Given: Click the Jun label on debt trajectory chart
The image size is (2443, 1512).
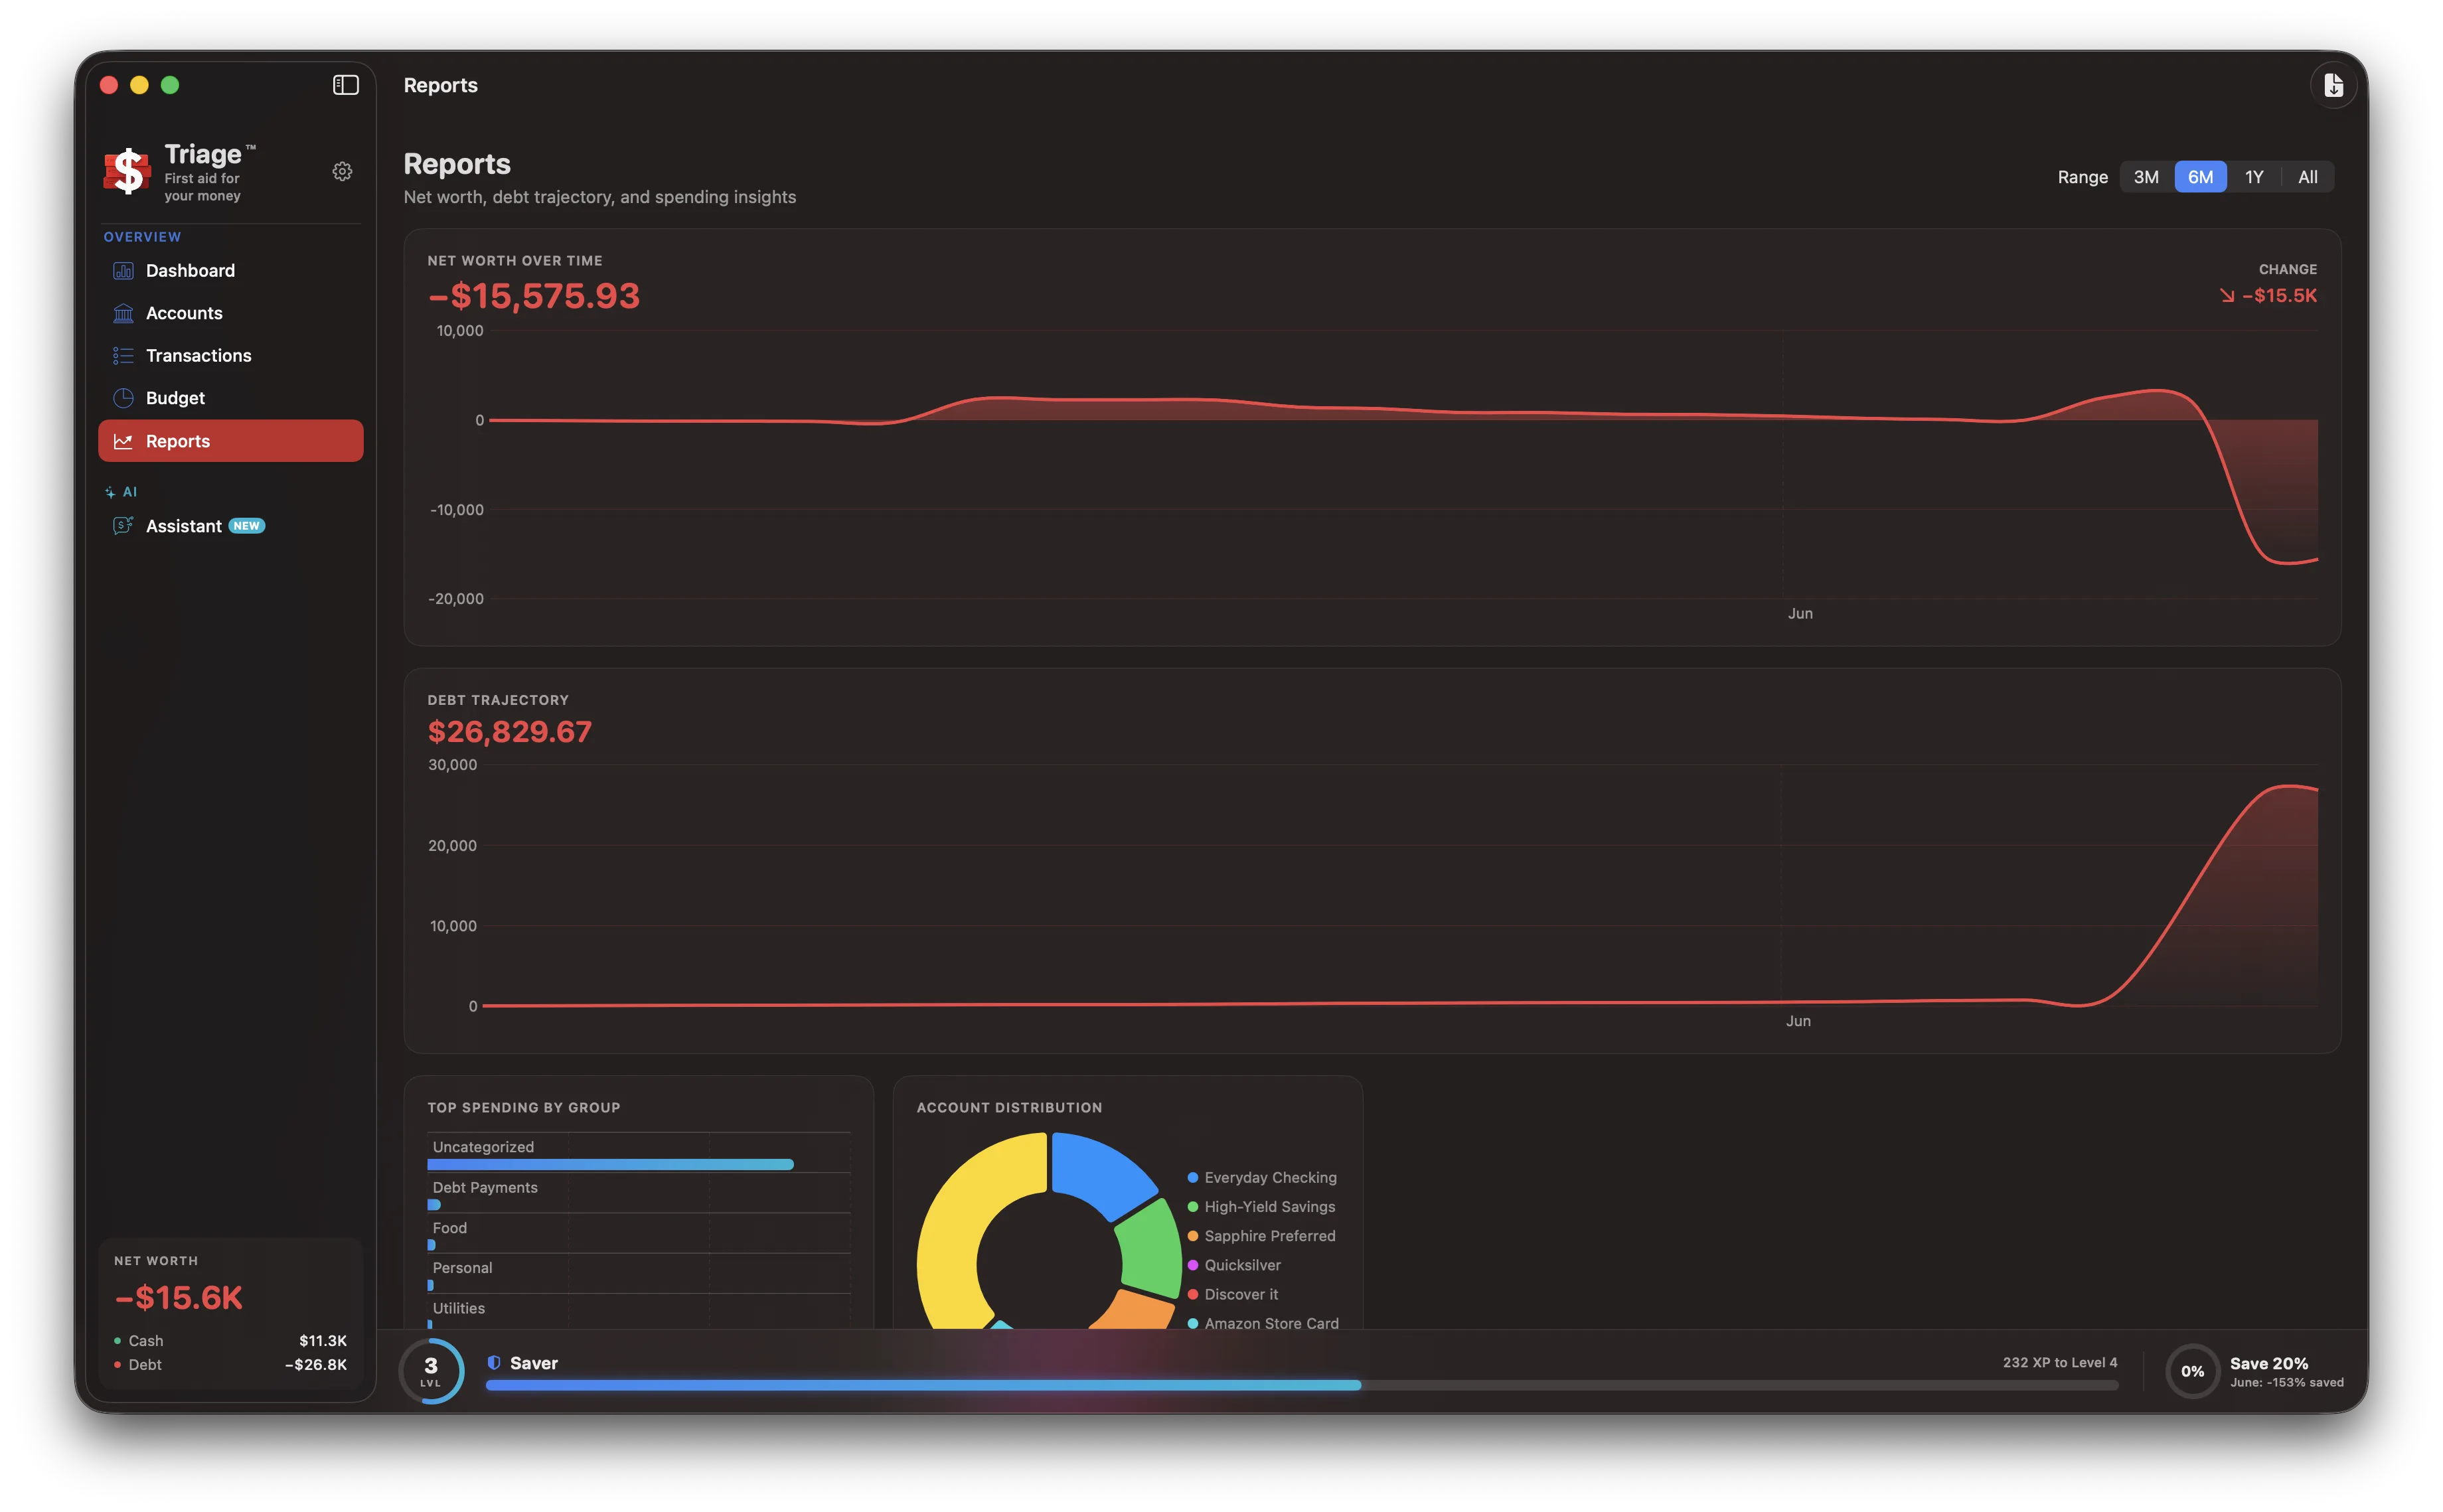Looking at the screenshot, I should point(1798,1021).
